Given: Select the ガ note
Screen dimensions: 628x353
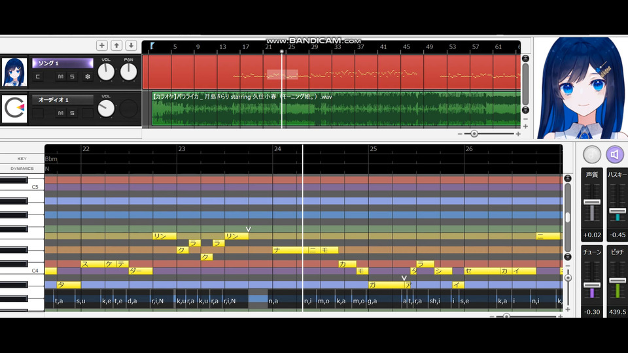Looking at the screenshot, I should point(386,285).
